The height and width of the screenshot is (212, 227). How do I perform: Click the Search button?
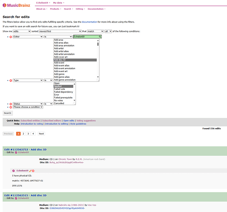pyautogui.click(x=8, y=113)
